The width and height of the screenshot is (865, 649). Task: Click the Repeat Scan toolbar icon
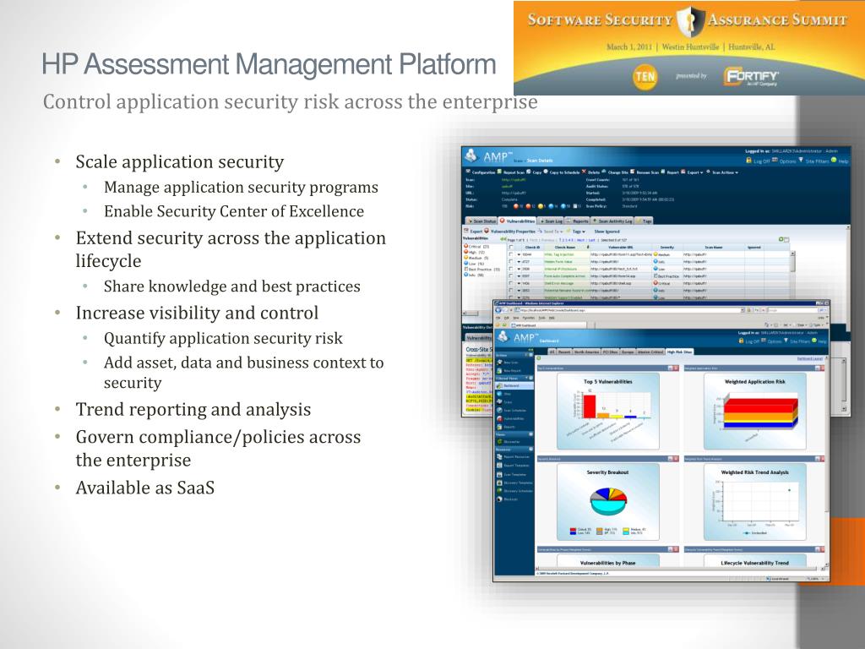pos(499,172)
